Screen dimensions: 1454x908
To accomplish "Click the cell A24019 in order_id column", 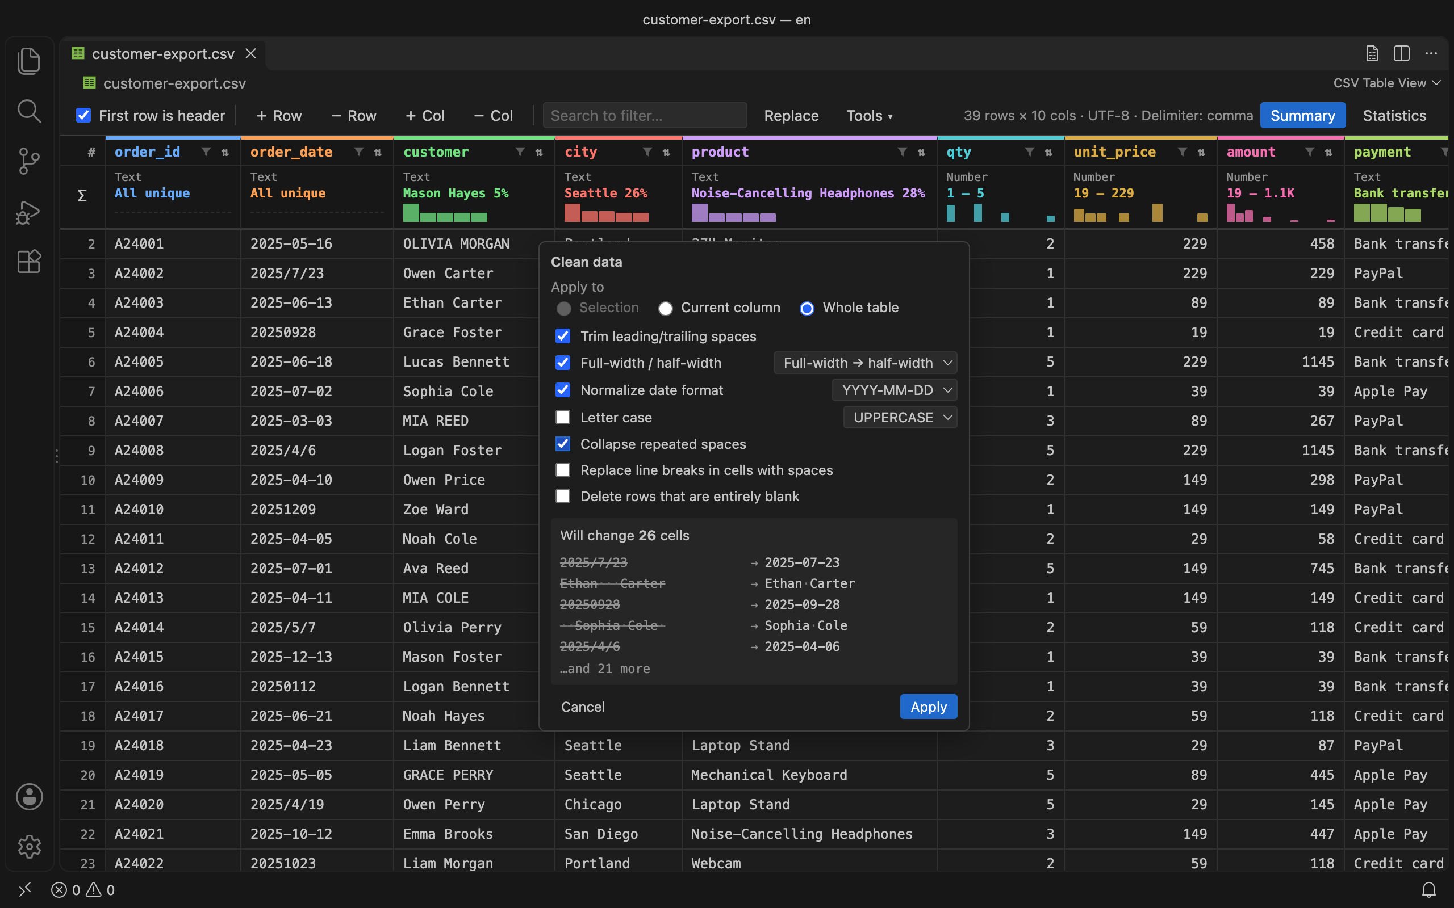I will pos(173,775).
